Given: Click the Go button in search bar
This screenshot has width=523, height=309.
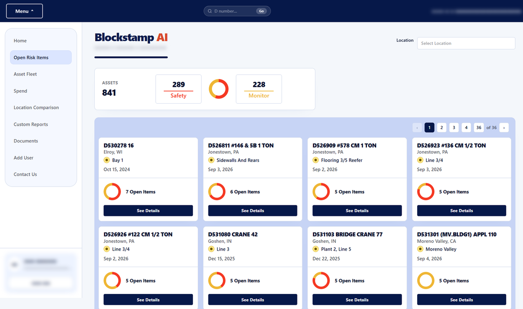Looking at the screenshot, I should click(261, 11).
